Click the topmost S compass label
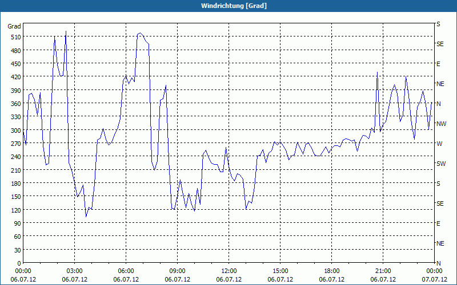 pyautogui.click(x=438, y=24)
